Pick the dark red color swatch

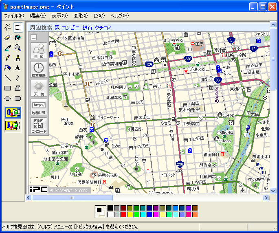click(x=123, y=208)
